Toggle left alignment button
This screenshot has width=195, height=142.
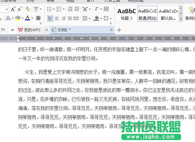click(50, 18)
